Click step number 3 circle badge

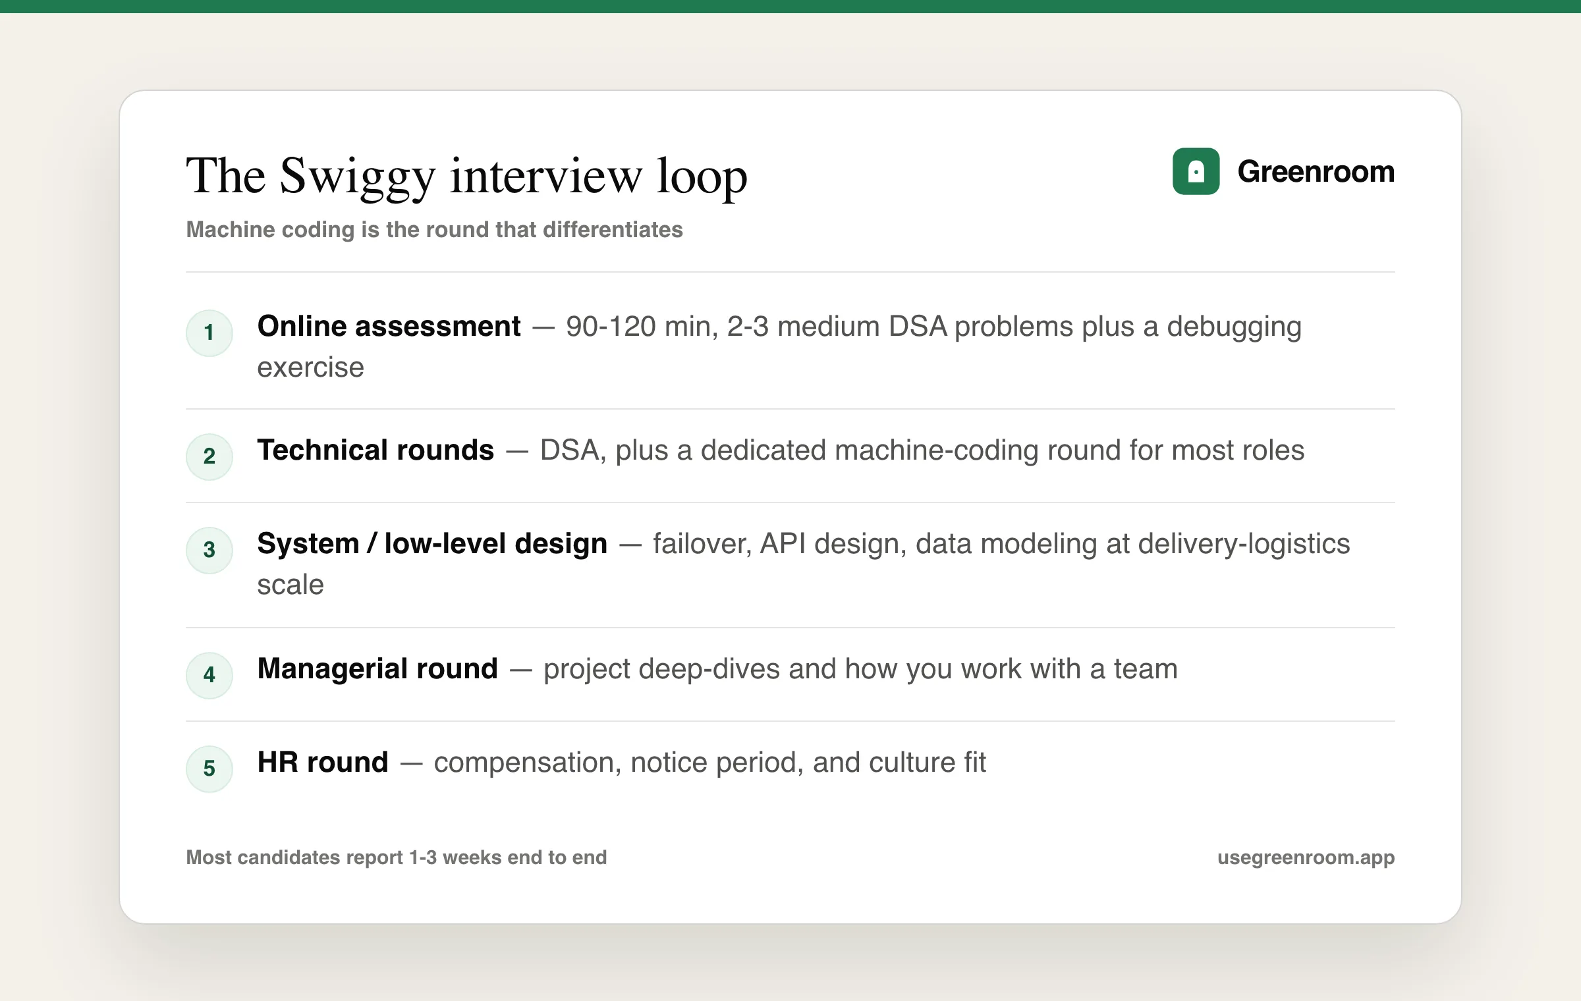pos(209,550)
